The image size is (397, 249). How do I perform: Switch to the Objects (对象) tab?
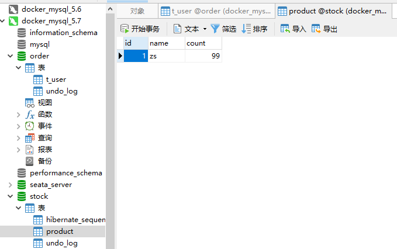(x=137, y=11)
